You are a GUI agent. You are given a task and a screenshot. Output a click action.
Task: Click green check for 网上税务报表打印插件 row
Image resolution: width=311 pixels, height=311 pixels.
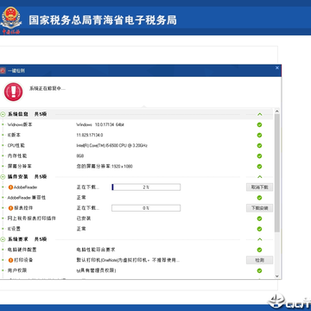click(259, 219)
